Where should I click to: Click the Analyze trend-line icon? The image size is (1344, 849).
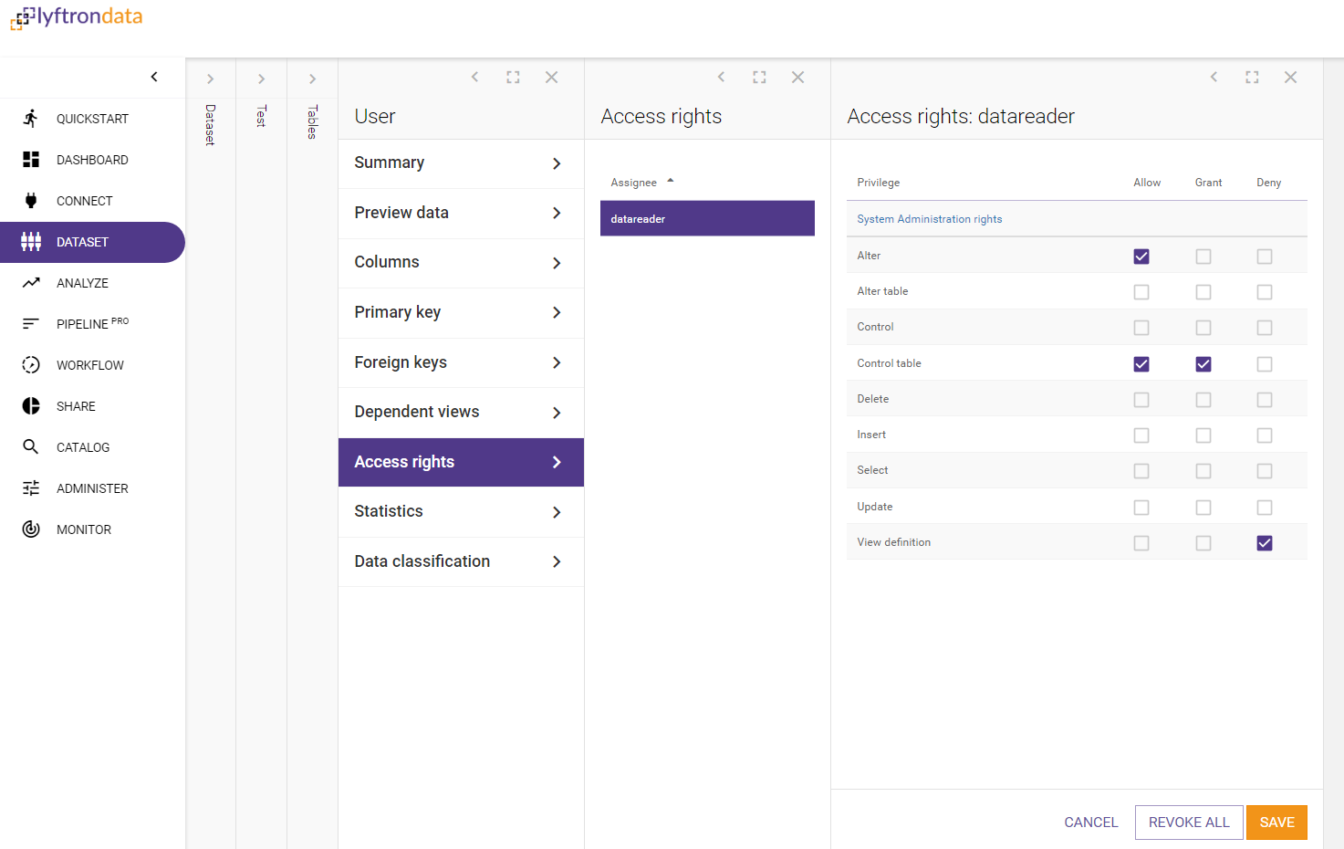(x=31, y=283)
